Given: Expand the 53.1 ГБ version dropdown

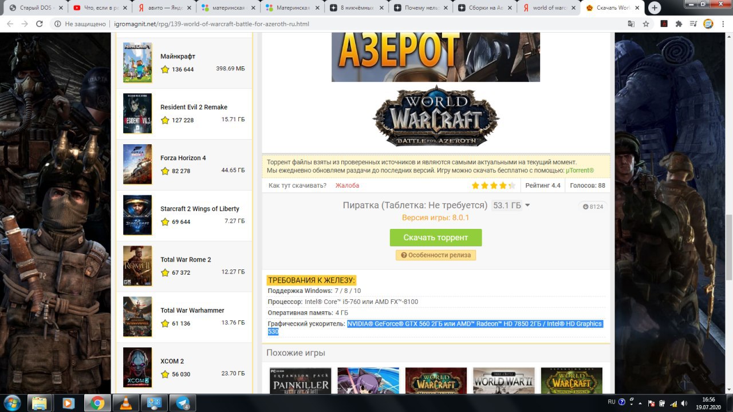Looking at the screenshot, I should 511,205.
